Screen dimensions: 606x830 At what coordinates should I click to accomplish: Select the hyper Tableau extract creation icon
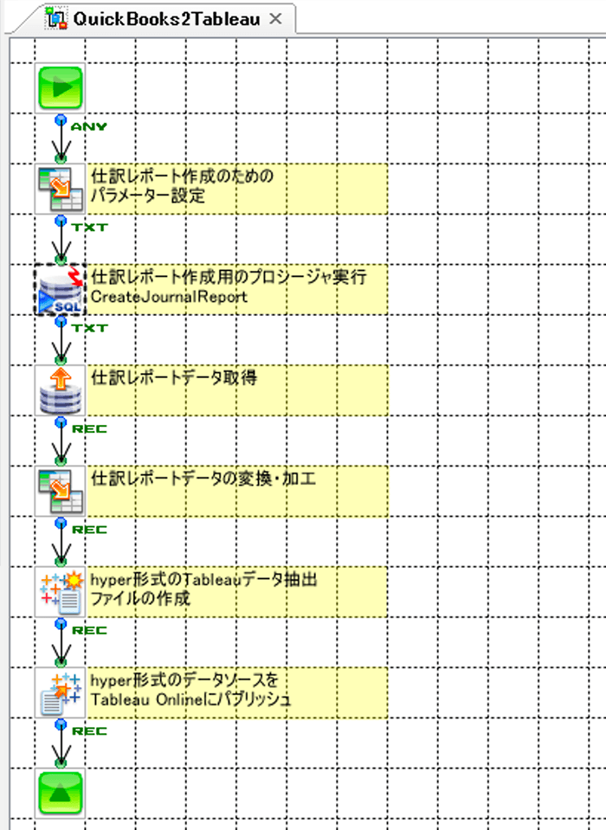[61, 592]
